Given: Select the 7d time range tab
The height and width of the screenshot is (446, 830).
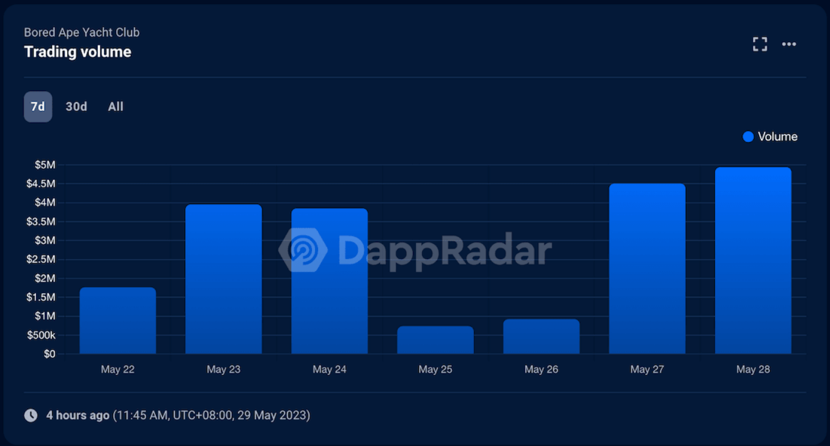Looking at the screenshot, I should point(38,107).
